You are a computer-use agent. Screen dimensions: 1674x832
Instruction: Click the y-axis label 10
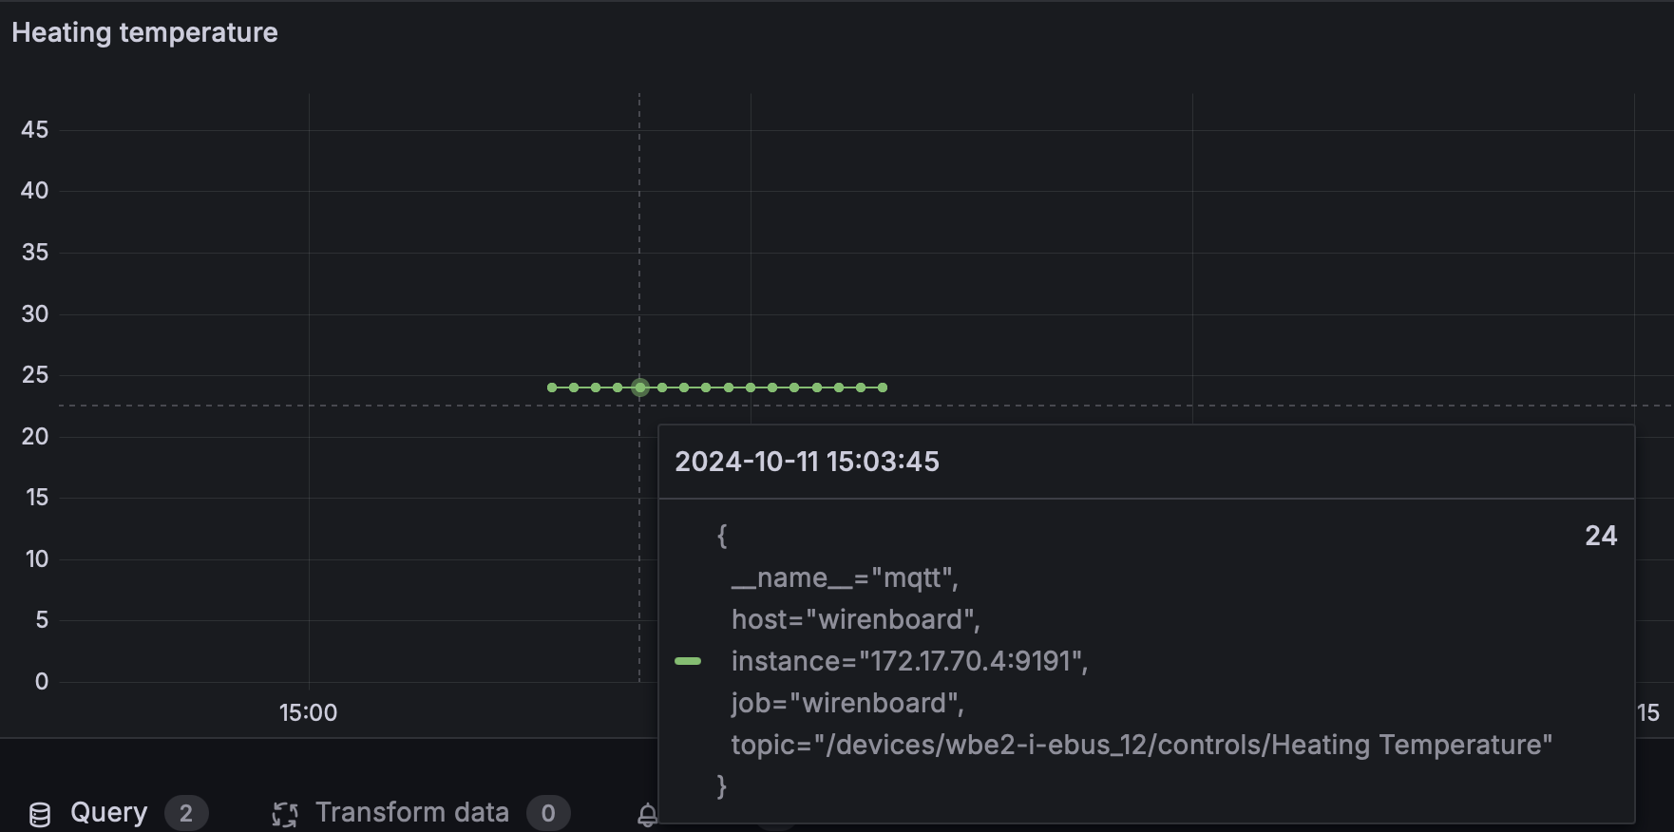coord(37,559)
